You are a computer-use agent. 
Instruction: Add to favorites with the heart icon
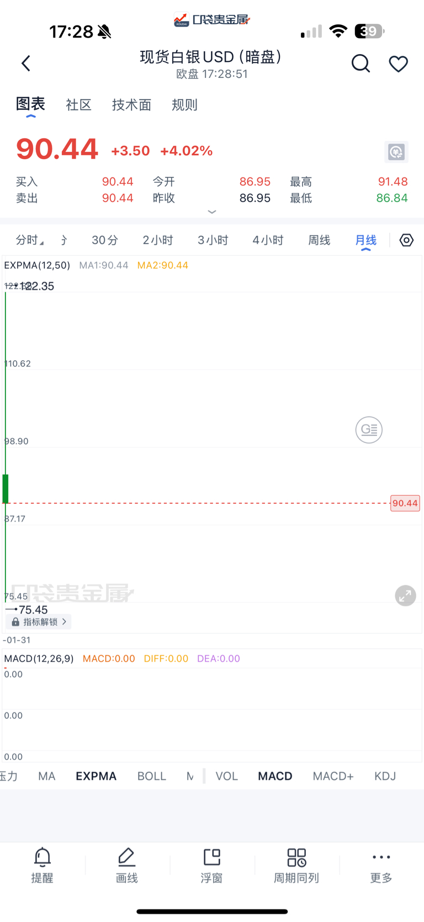pos(398,64)
